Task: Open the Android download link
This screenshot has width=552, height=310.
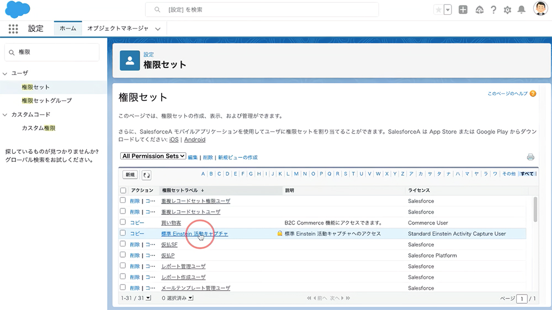Action: 195,140
